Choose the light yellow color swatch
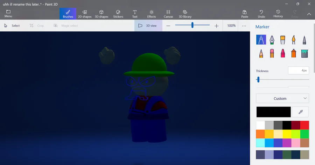315x165 pixels. tap(278, 134)
